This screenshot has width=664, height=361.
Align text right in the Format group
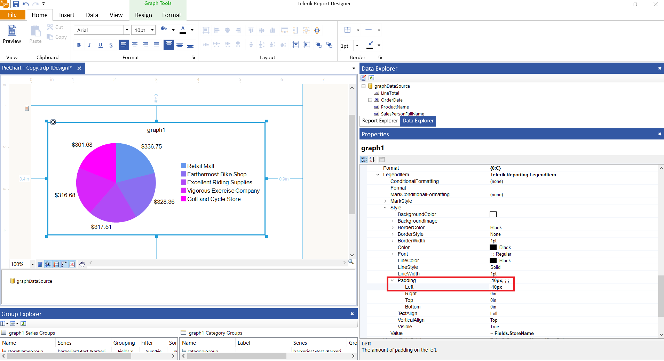(145, 45)
